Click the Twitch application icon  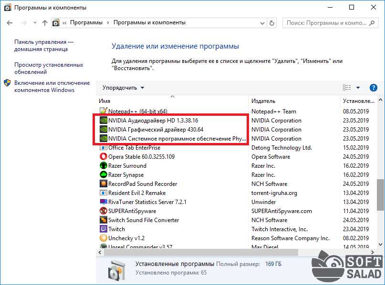tap(103, 229)
